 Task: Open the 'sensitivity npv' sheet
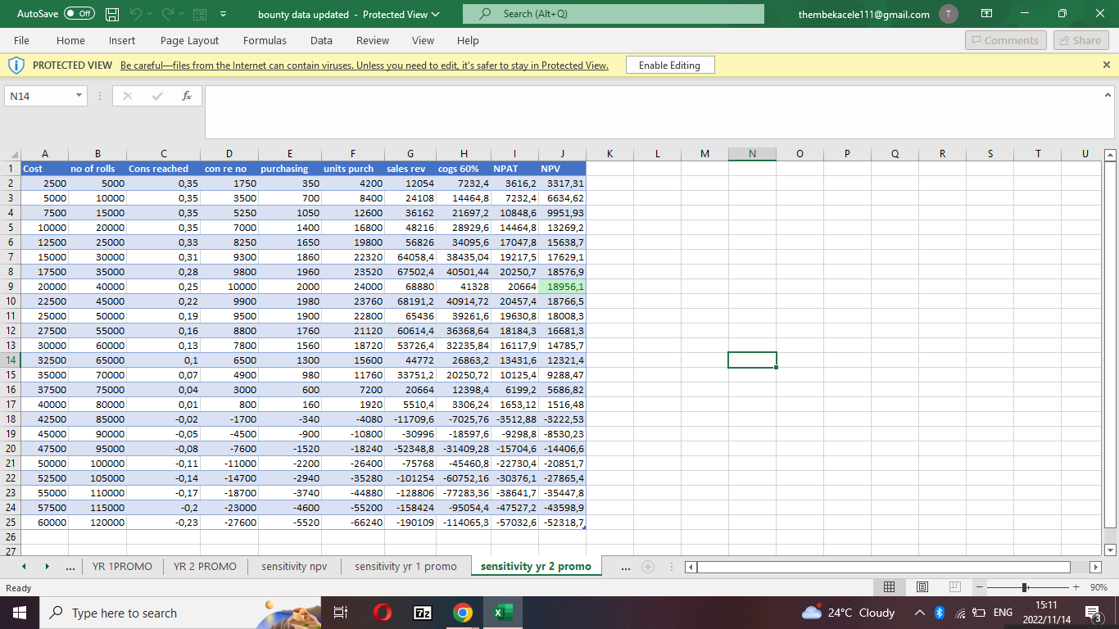coord(295,567)
